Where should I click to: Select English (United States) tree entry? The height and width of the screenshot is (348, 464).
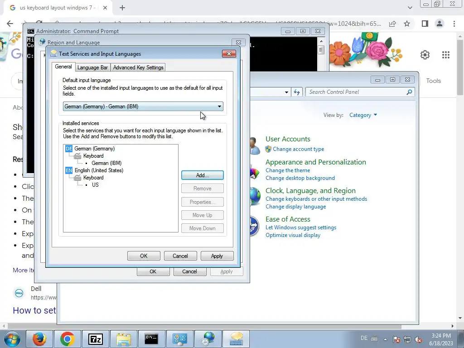click(x=99, y=170)
